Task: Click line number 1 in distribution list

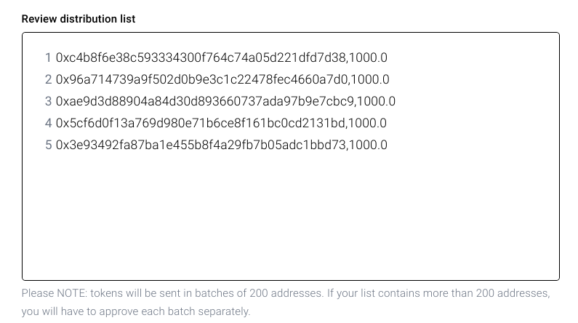Action: (48, 57)
